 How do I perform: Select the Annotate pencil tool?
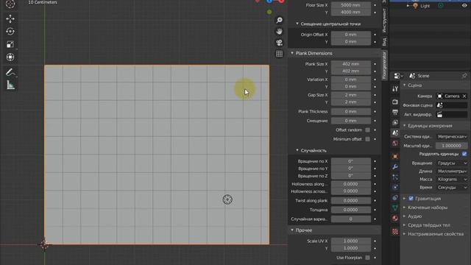(x=10, y=72)
